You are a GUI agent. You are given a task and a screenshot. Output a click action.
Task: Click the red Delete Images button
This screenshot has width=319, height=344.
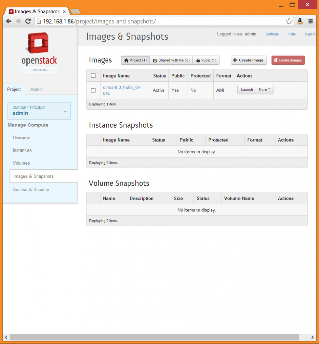(x=288, y=60)
